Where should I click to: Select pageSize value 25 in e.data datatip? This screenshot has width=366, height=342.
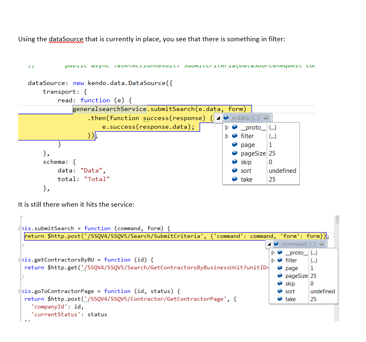coord(272,153)
